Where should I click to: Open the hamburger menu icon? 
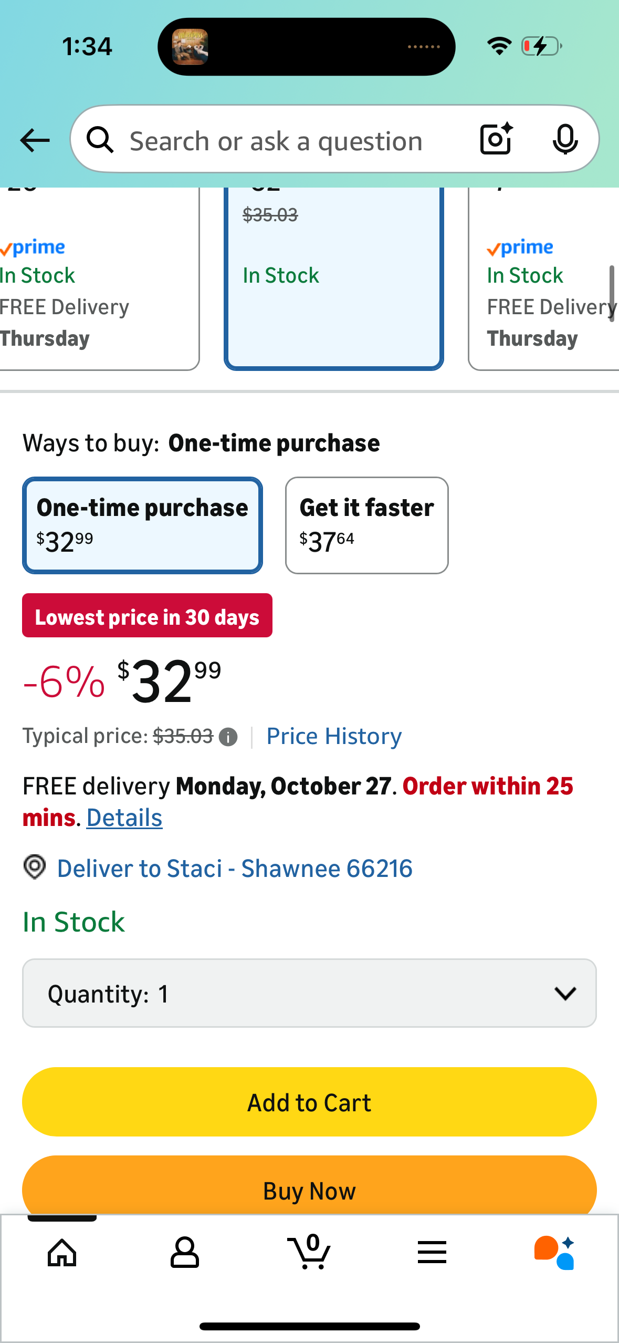[x=432, y=1253]
